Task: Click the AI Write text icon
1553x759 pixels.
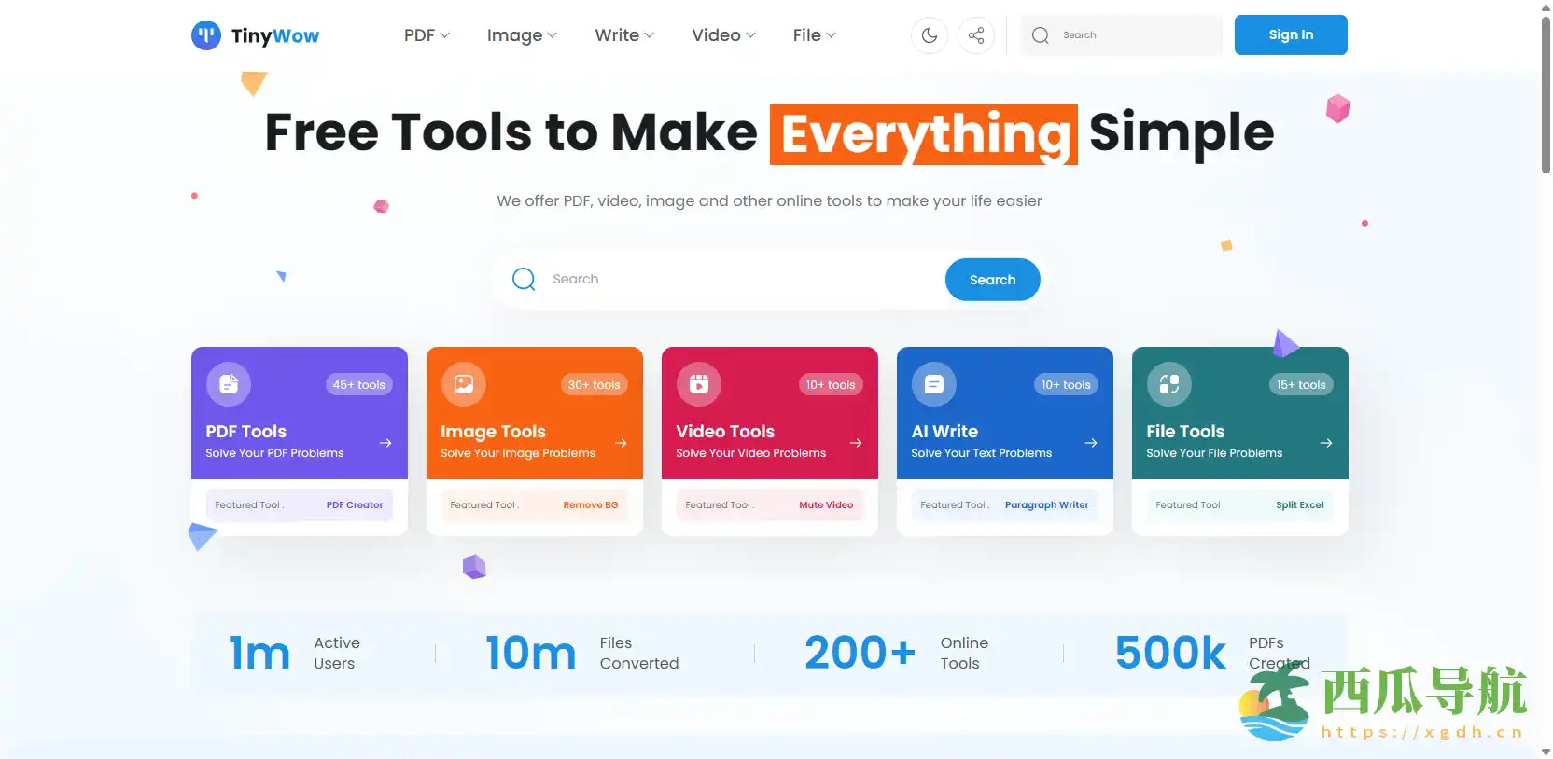Action: pyautogui.click(x=934, y=384)
